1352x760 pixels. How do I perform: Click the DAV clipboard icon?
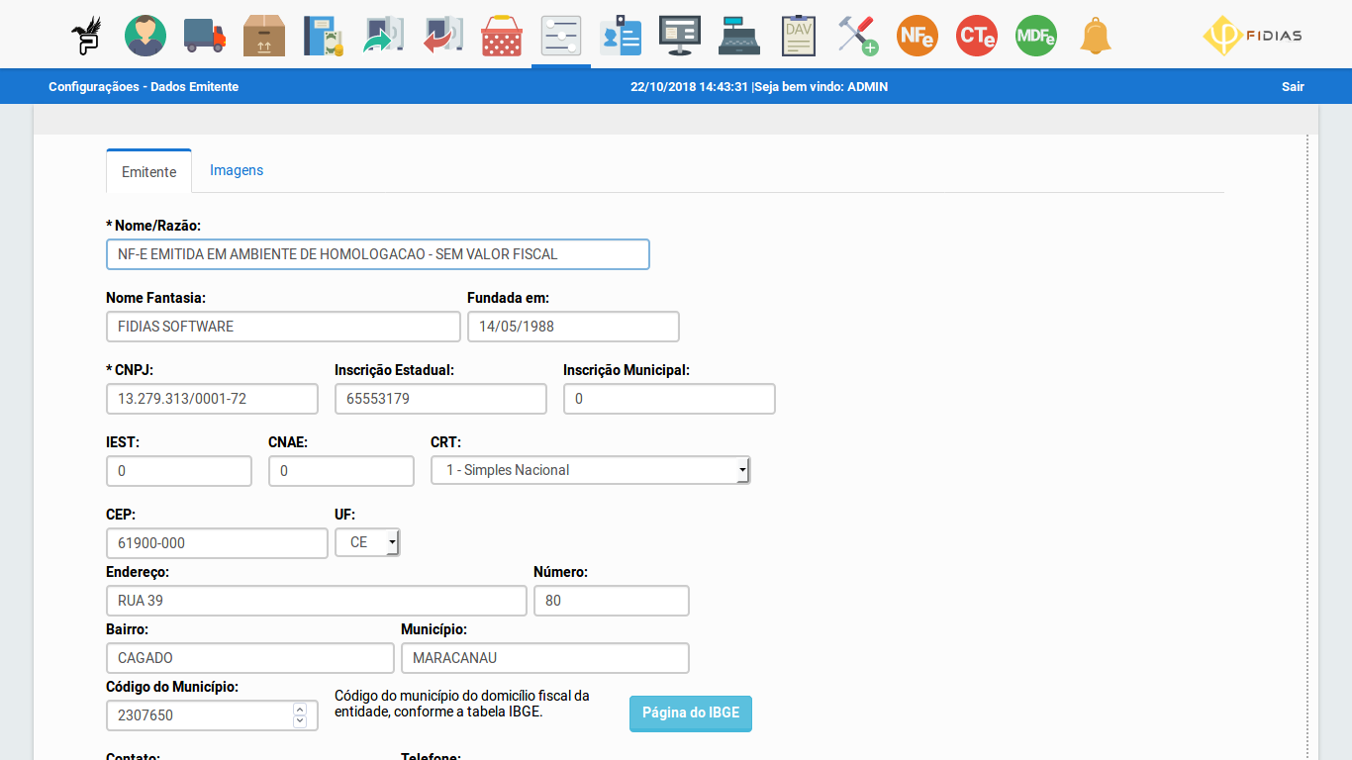tap(798, 36)
